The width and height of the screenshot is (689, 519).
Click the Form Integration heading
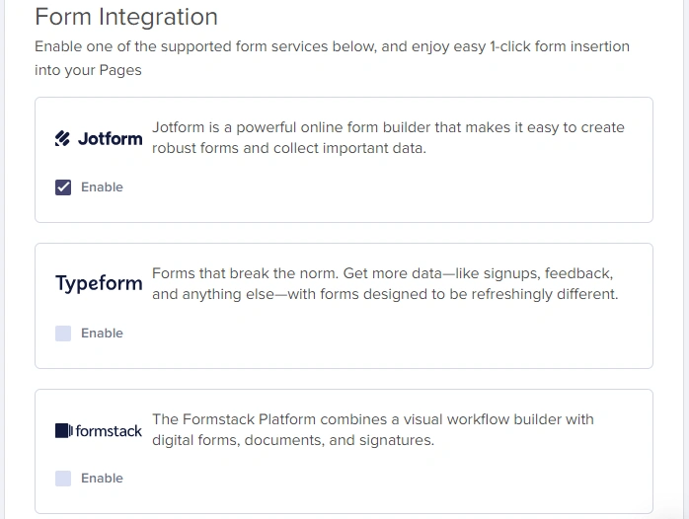tap(126, 17)
